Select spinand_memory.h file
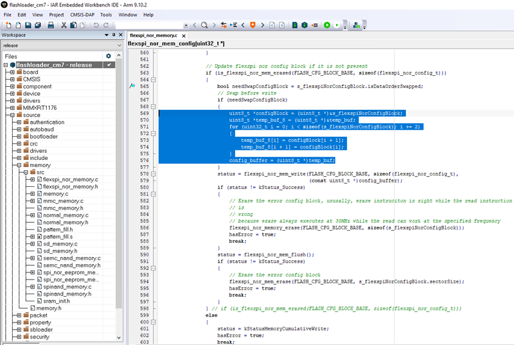514x345 pixels. (x=67, y=294)
